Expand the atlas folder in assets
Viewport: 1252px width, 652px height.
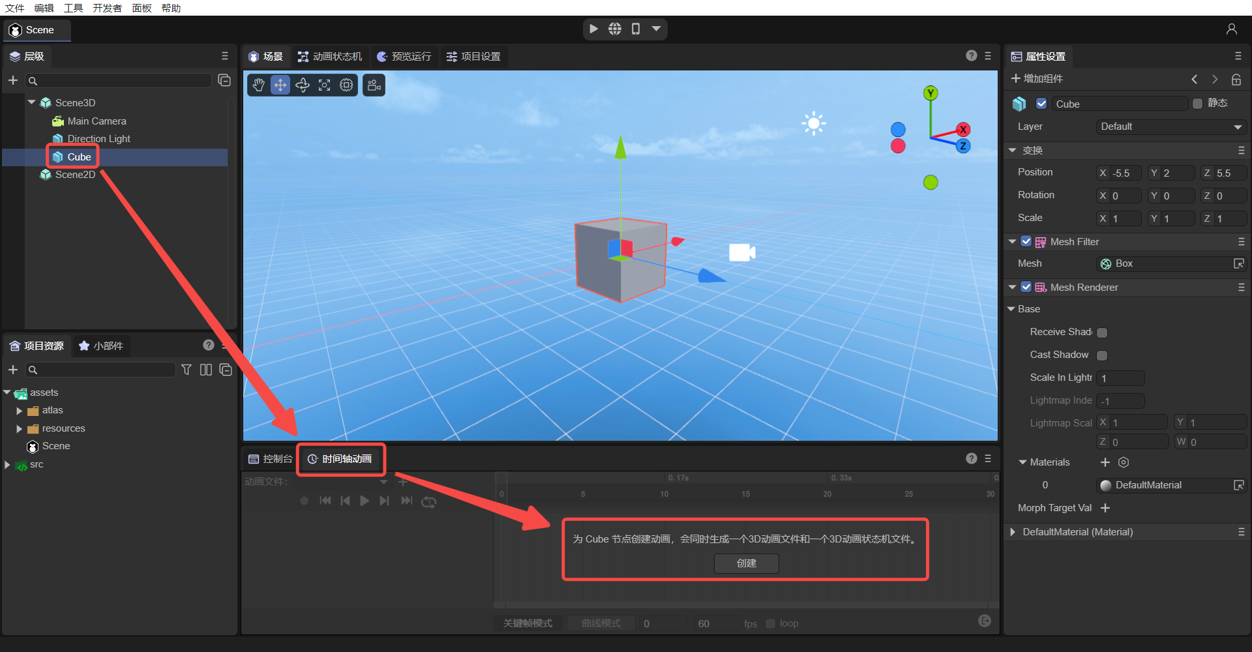(x=20, y=411)
